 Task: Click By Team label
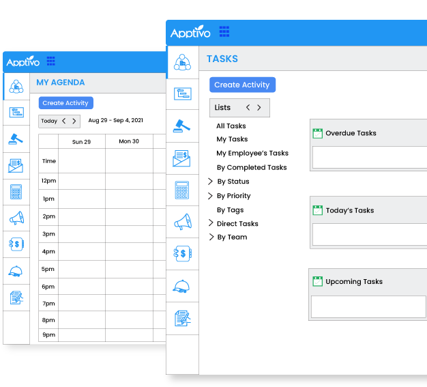pos(233,237)
